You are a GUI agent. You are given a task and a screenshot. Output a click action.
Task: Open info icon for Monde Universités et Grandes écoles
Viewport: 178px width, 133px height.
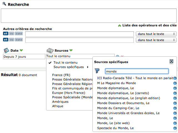175,113
